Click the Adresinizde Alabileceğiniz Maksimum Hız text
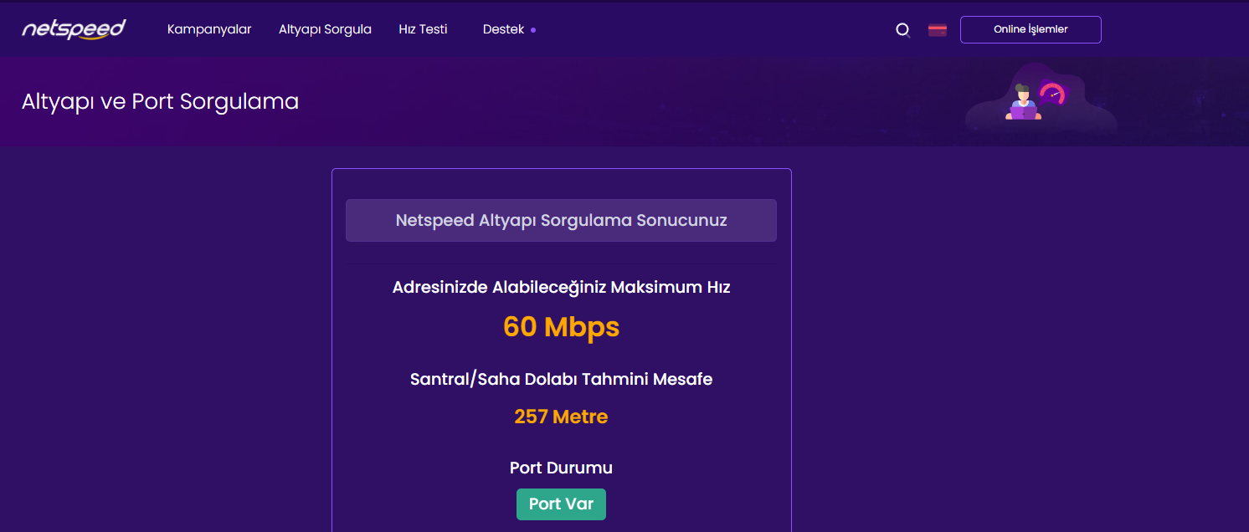1249x532 pixels. pos(561,288)
